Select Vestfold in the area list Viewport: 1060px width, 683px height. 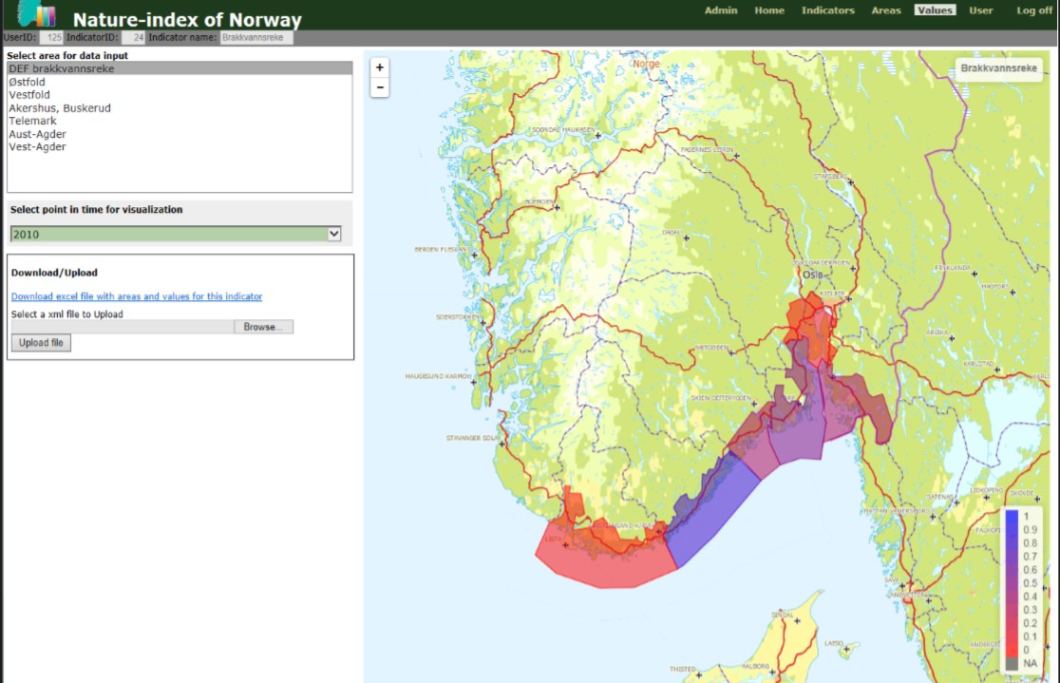(29, 95)
